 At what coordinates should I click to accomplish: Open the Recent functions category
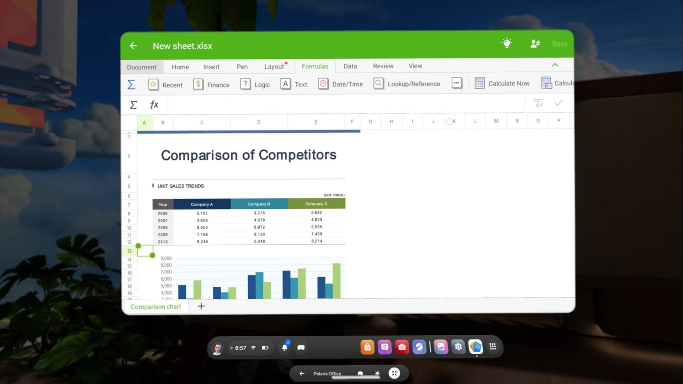165,85
